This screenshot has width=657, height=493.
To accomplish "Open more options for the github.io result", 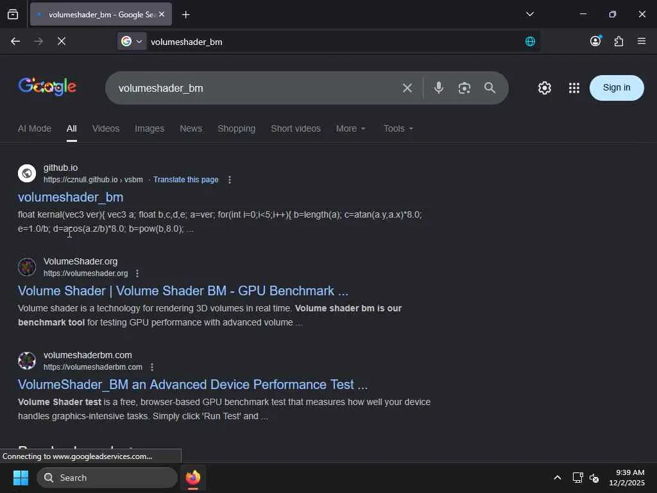I will click(229, 180).
